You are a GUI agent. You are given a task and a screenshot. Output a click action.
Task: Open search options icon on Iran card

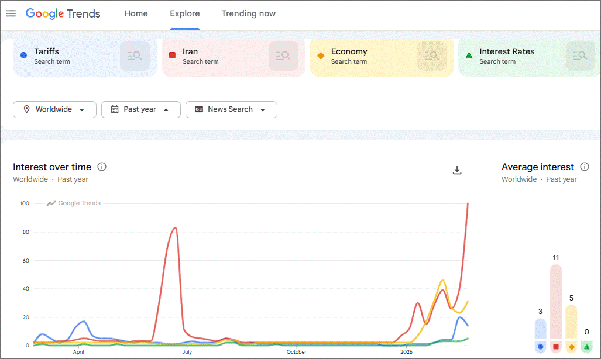tap(283, 56)
